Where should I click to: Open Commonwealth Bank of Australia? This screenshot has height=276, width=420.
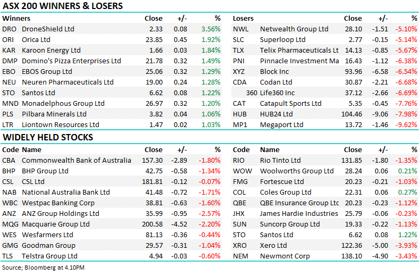(x=76, y=161)
